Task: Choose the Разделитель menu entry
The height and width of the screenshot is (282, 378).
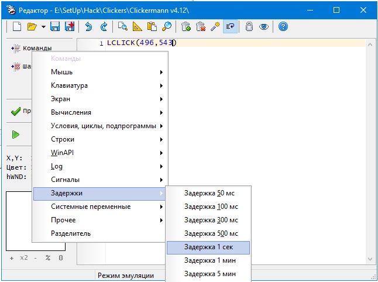Action: (99, 234)
